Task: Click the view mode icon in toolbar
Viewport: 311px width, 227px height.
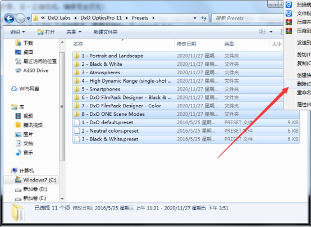Action: pos(262,32)
